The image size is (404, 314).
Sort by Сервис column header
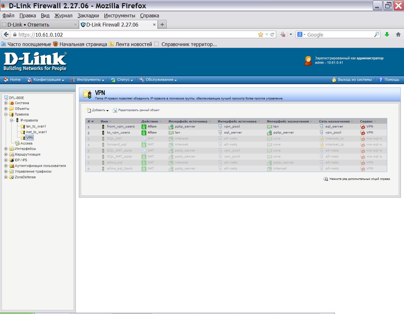(x=366, y=121)
